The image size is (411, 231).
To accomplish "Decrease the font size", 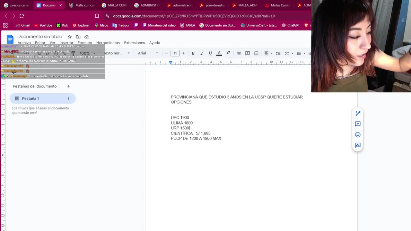I will pos(166,53).
